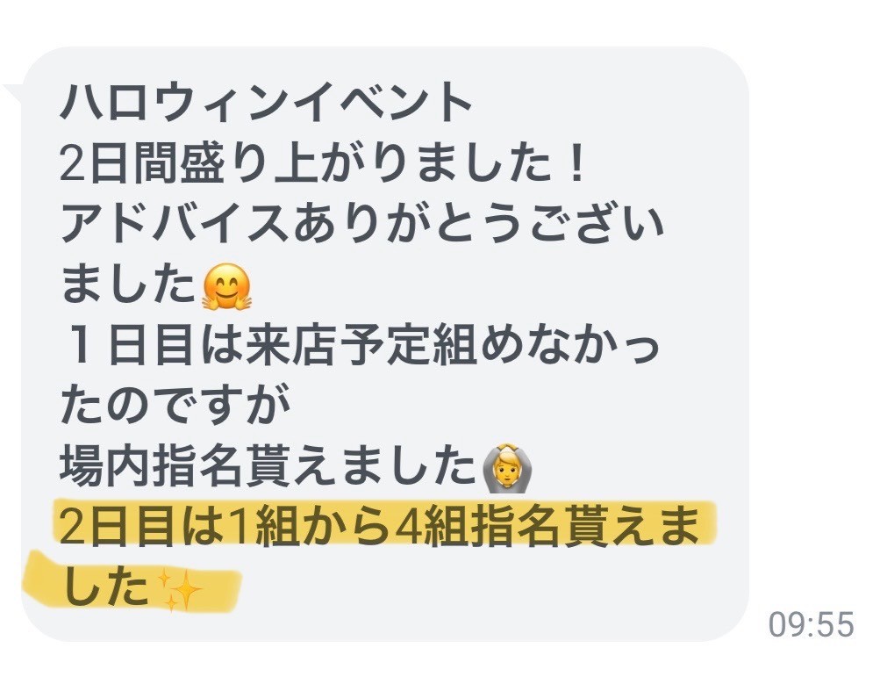The width and height of the screenshot is (880, 684).
Task: Click the message bubble tail pointer
Action: pyautogui.click(x=13, y=93)
